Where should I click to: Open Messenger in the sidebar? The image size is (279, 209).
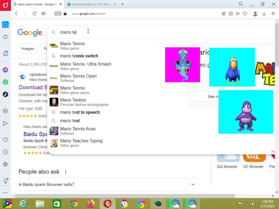5,70
